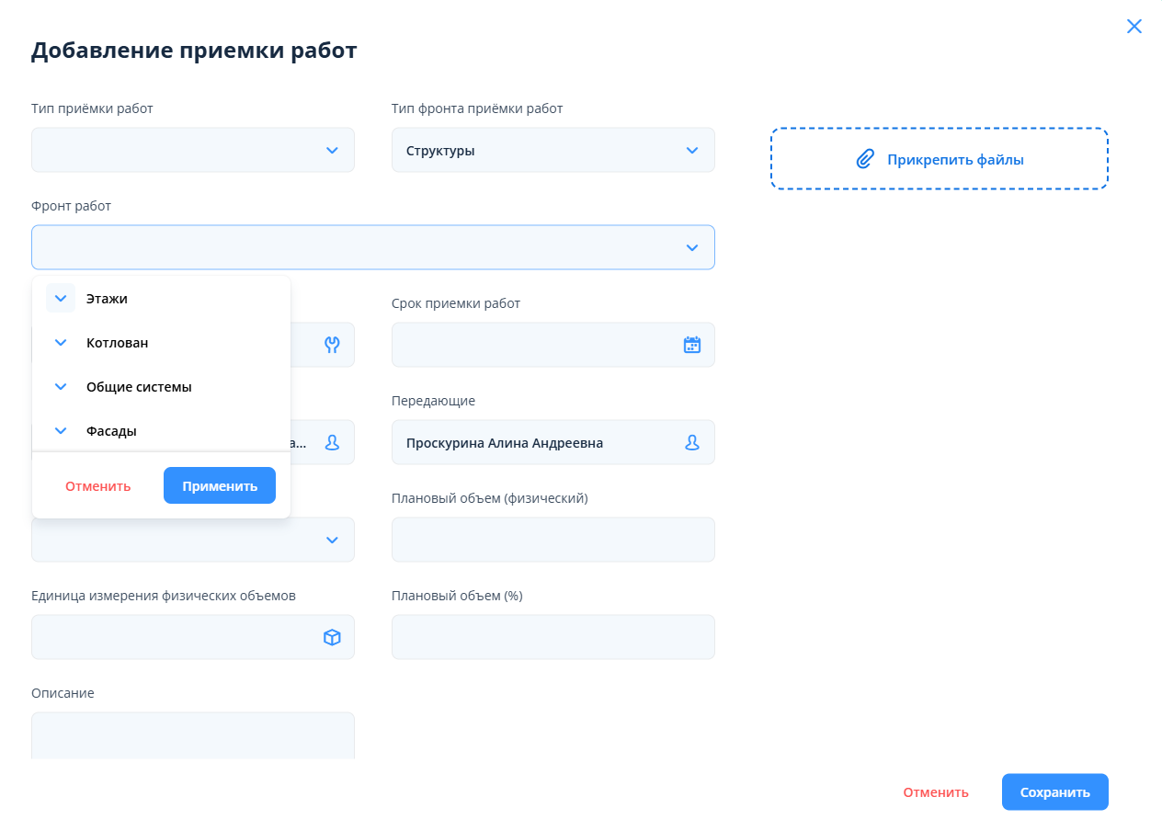Click the cube icon in the units field
Viewport: 1162px width, 831px height.
click(332, 637)
